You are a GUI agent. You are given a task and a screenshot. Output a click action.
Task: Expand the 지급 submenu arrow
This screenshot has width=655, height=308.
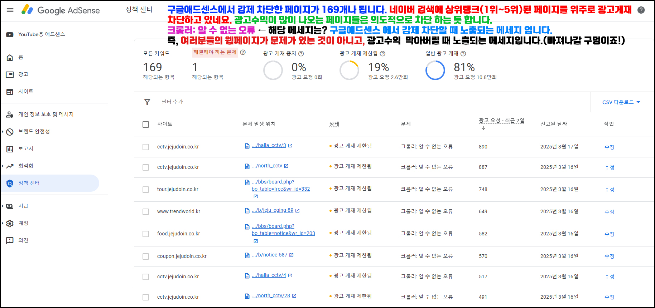pyautogui.click(x=3, y=206)
